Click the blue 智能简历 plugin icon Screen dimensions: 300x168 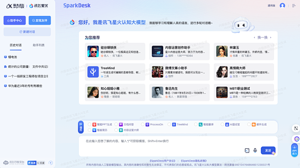coord(94,130)
